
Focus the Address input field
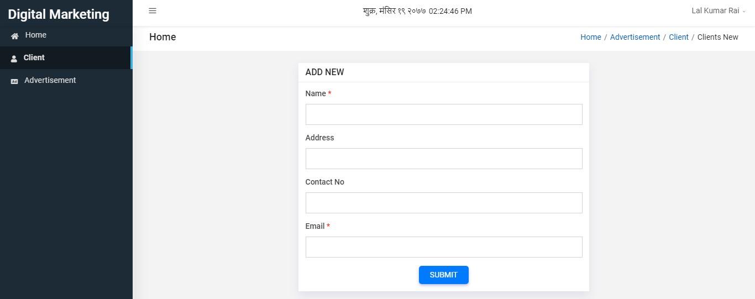[444, 159]
